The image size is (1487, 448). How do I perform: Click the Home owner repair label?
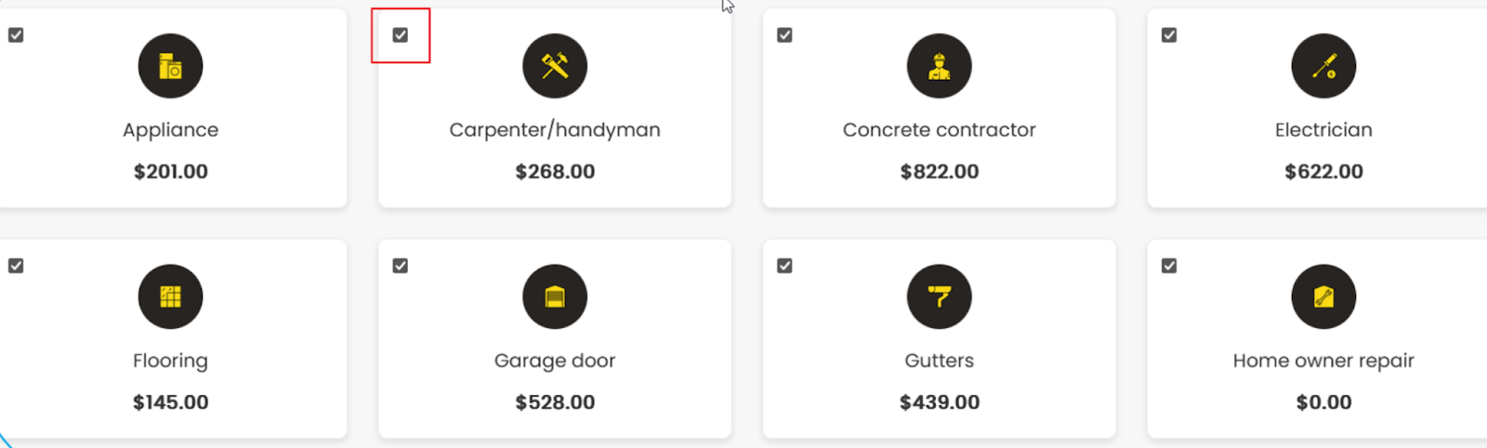(x=1323, y=361)
